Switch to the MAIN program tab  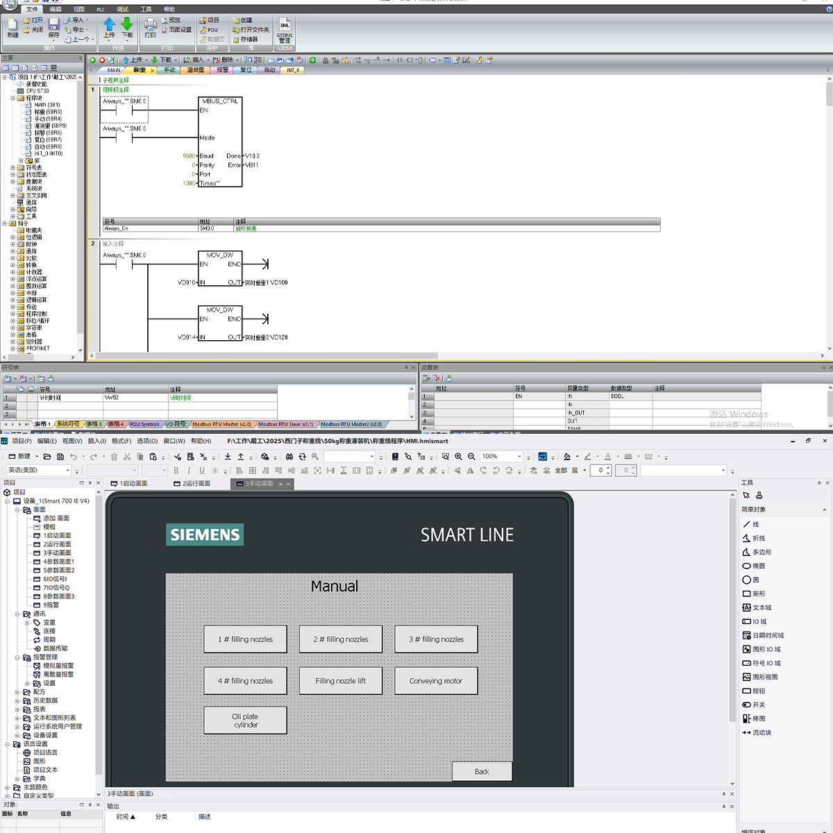[x=114, y=70]
